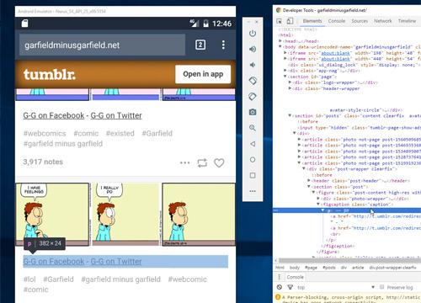Image resolution: width=421 pixels, height=303 pixels.
Task: Open the console context 'top' dropdown
Action: coord(336,287)
